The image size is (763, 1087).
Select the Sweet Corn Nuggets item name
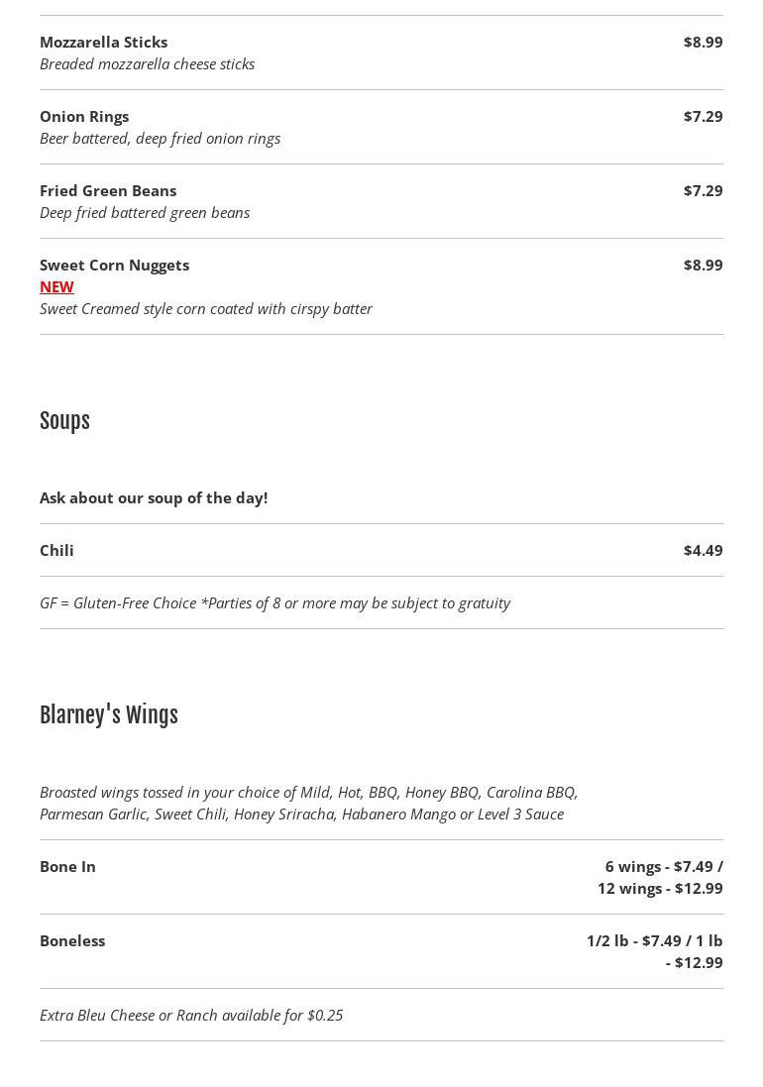(114, 265)
